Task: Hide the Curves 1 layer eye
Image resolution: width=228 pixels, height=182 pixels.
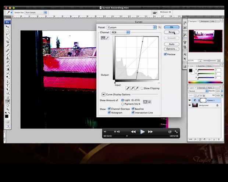Action: (190, 100)
